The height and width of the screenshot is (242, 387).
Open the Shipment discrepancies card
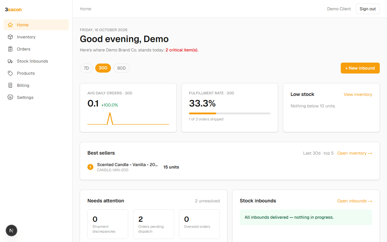108,224
